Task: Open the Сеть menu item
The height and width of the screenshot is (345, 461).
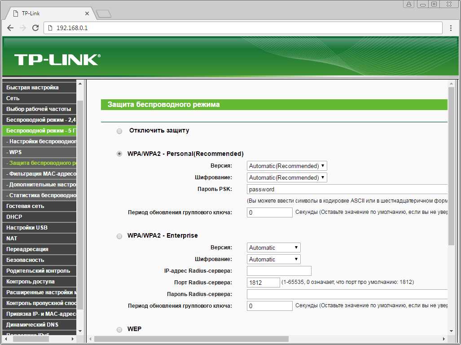Action: click(x=39, y=98)
